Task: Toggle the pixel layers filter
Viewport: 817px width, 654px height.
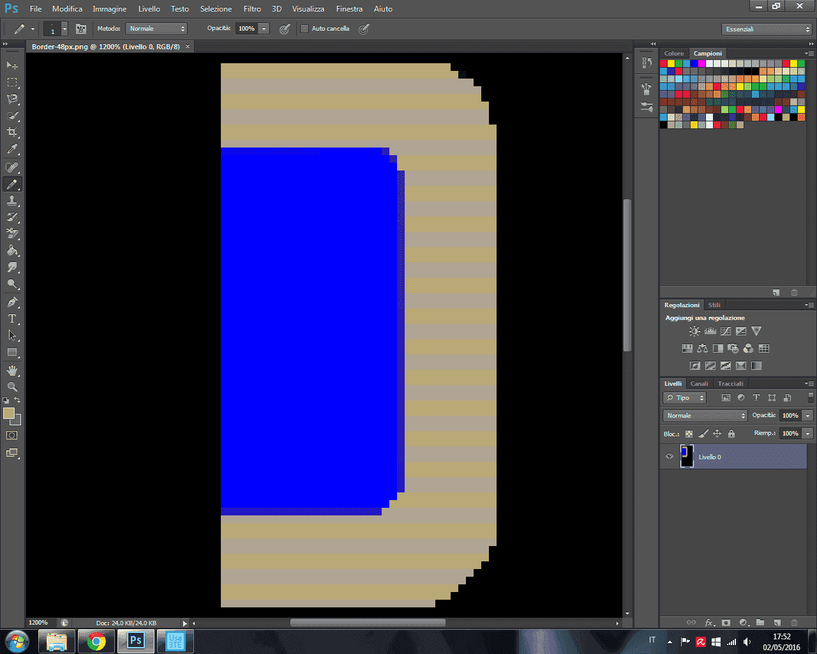Action: pyautogui.click(x=726, y=398)
